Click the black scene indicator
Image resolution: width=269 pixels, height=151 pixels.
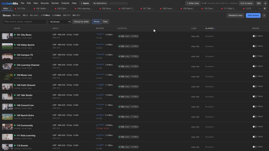85,3
